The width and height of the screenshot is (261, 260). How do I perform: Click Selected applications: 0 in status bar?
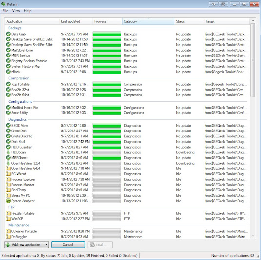[20, 255]
